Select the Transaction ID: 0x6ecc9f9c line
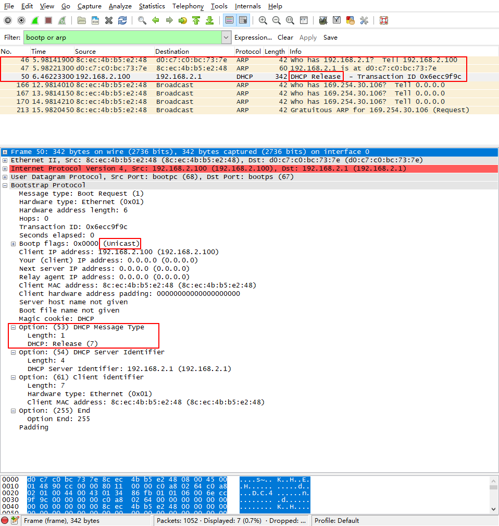499x526 pixels. coord(73,227)
